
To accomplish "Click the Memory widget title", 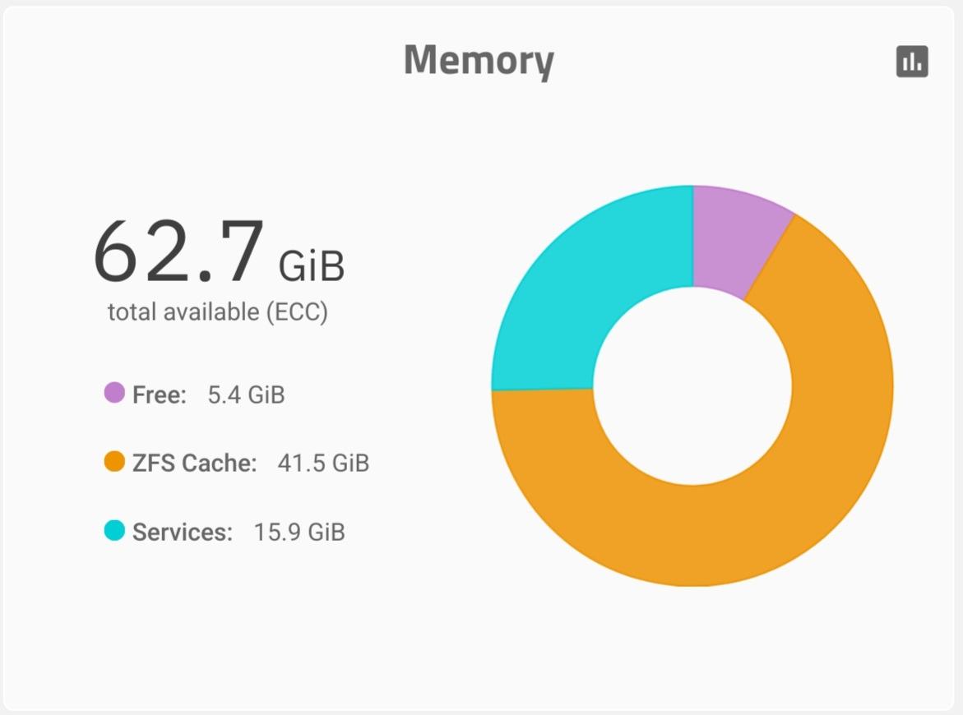I will 479,61.
